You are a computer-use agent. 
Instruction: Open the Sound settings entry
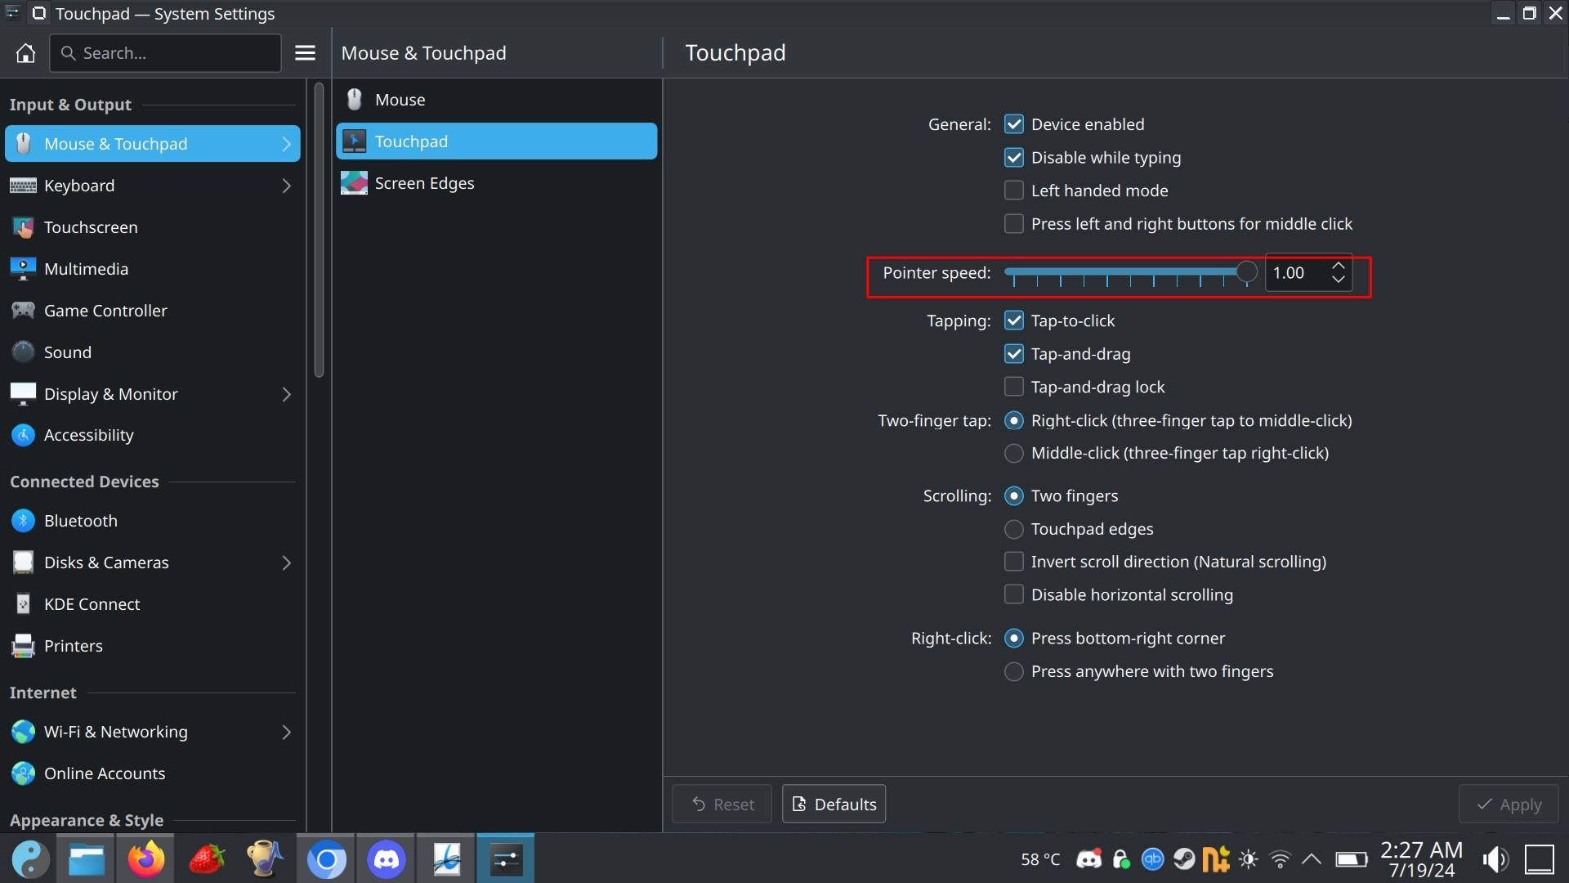(68, 352)
